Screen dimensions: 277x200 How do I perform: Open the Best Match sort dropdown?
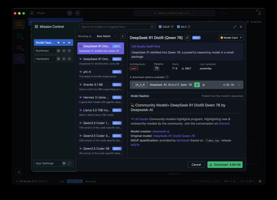click(107, 36)
